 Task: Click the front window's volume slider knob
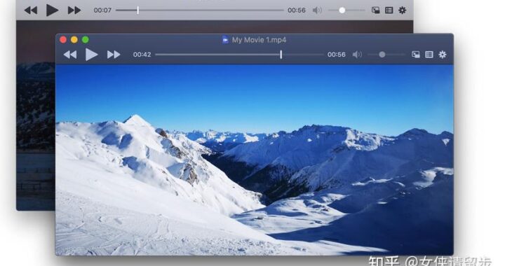pyautogui.click(x=382, y=55)
